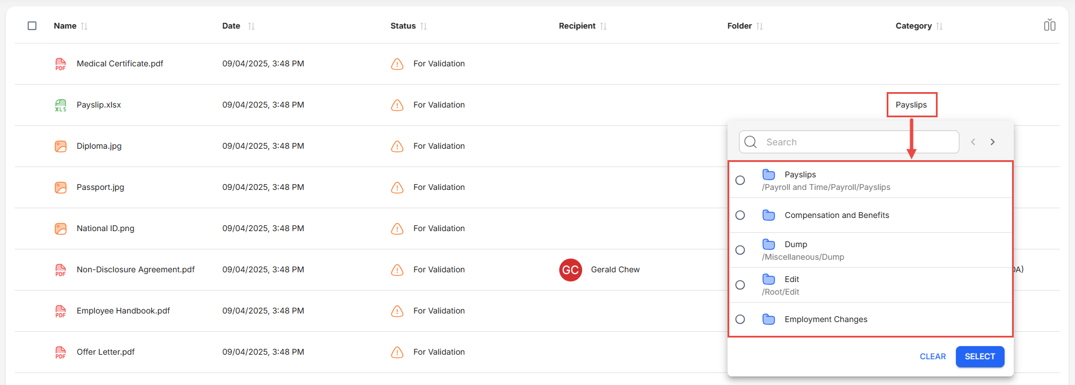Choose the Dump folder radio button
Screen dimensions: 1075x385
pyautogui.click(x=740, y=250)
